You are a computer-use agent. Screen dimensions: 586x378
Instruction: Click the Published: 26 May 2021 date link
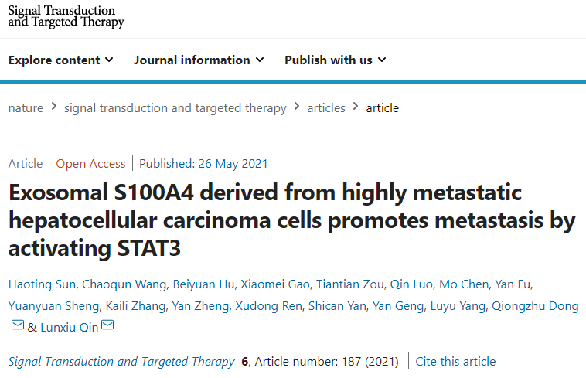[203, 164]
